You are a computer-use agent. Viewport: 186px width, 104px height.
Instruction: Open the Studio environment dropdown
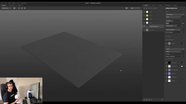tap(135, 8)
